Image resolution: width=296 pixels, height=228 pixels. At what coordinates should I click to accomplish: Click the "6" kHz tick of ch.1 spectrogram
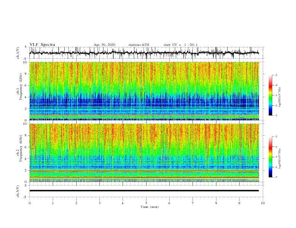pos(26,85)
